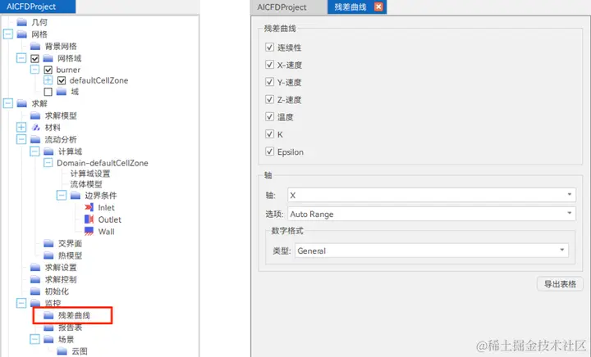The height and width of the screenshot is (357, 591).
Task: Click the 材料 materials icon
Action: coord(36,128)
